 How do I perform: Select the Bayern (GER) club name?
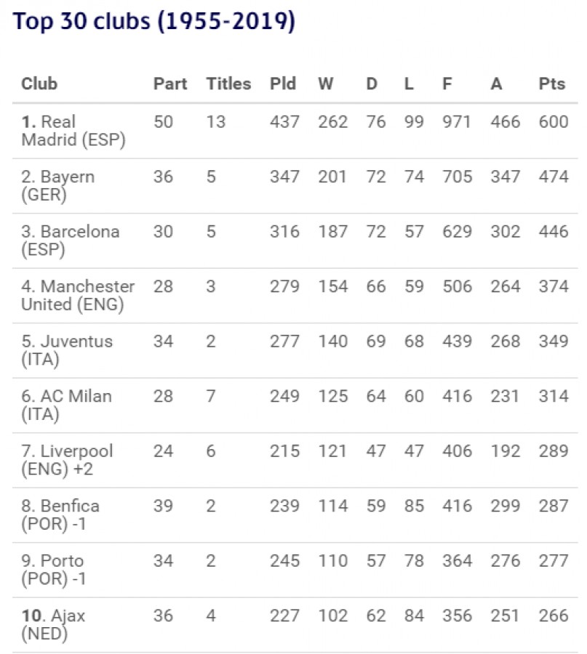[58, 186]
